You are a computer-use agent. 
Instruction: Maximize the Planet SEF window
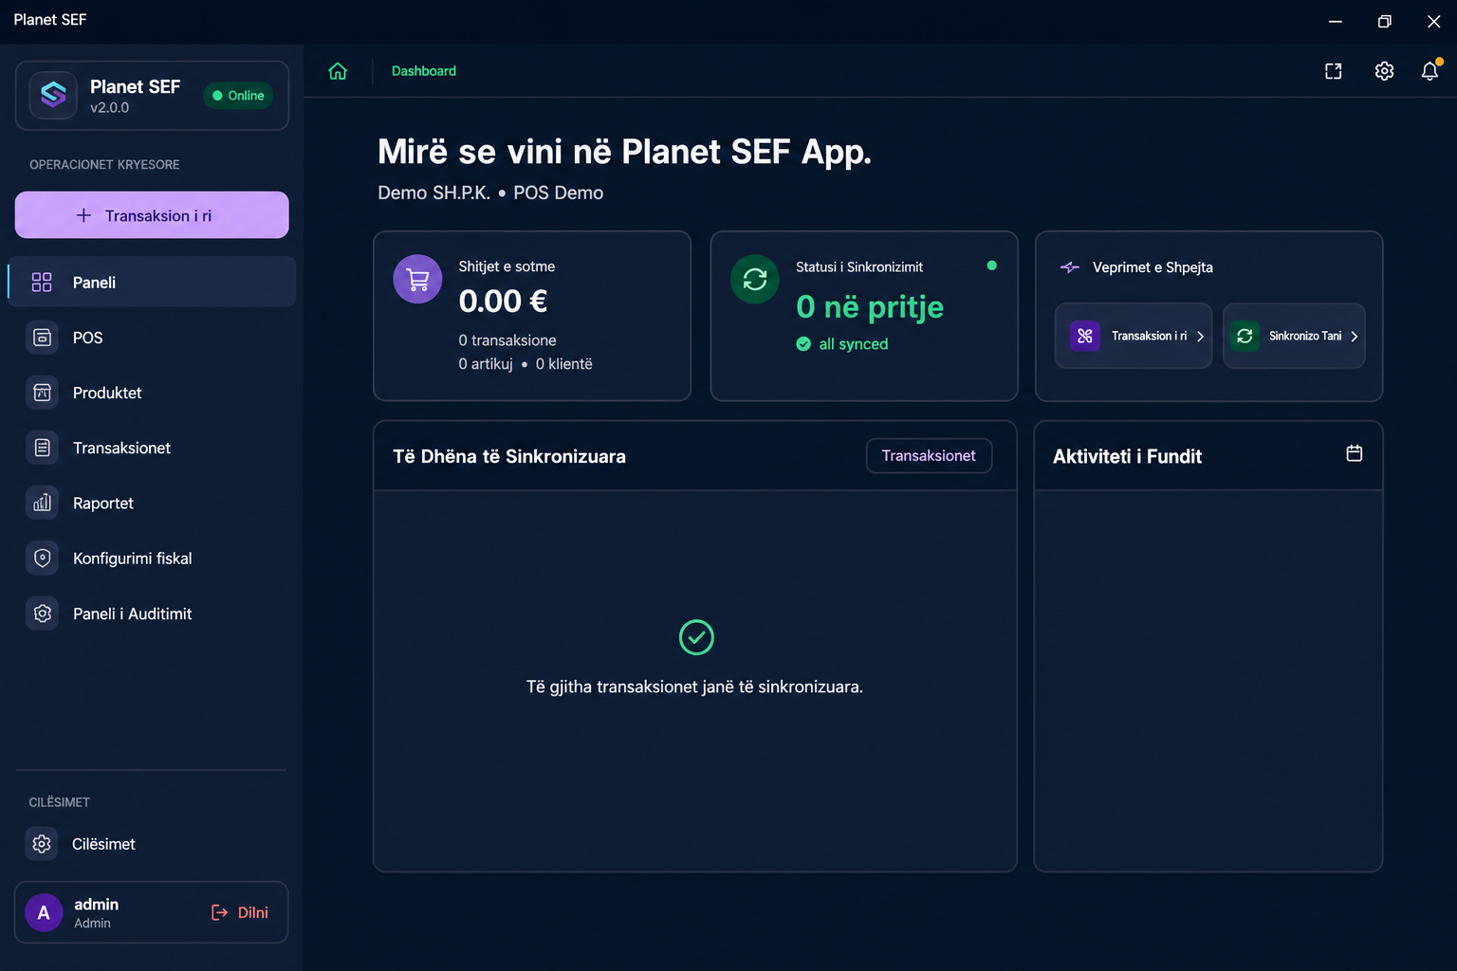click(1384, 21)
